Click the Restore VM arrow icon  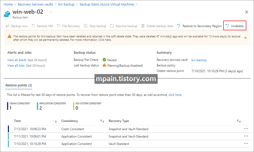tap(33, 26)
